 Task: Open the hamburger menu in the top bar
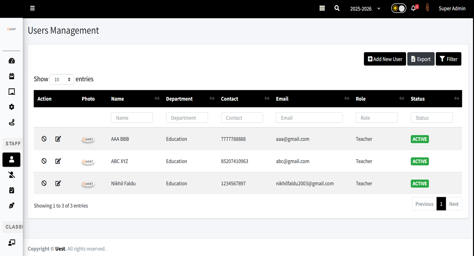click(x=32, y=8)
